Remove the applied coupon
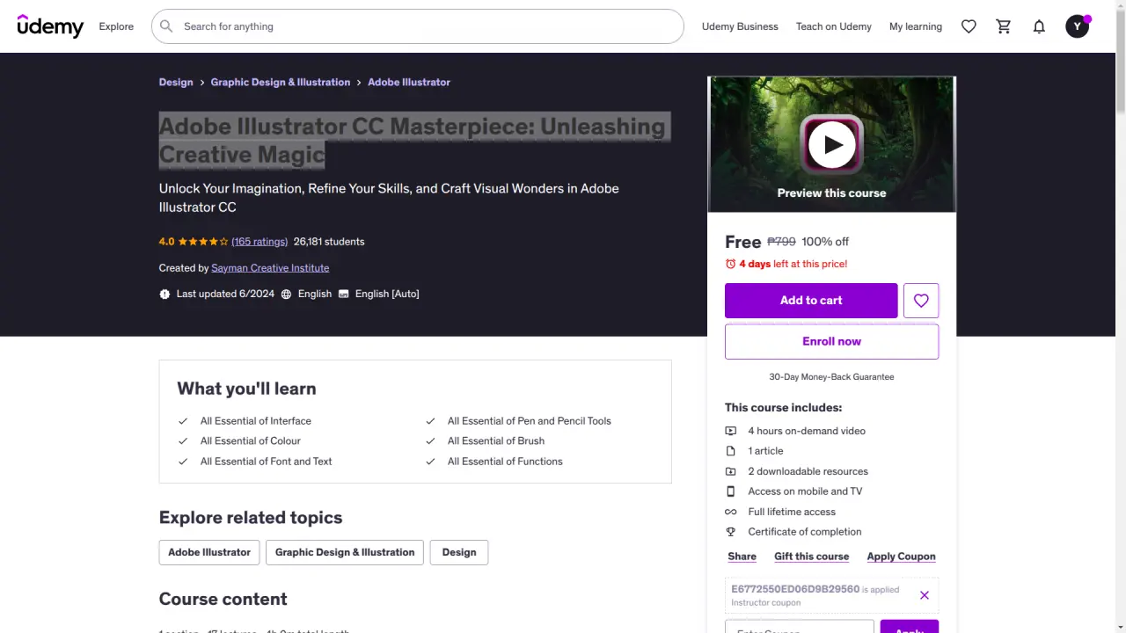The height and width of the screenshot is (633, 1126). pyautogui.click(x=925, y=595)
